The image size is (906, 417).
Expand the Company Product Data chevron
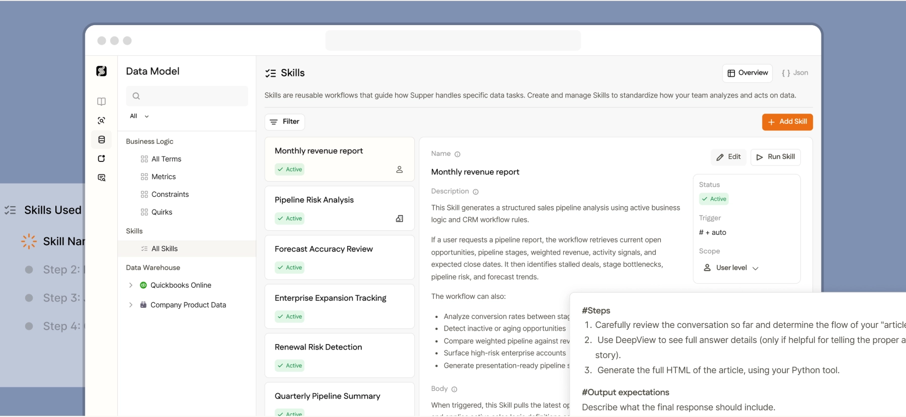pyautogui.click(x=131, y=305)
